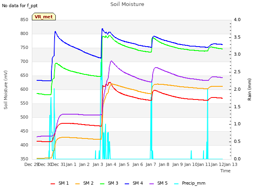Click the 4.0 right axis value

237,20
